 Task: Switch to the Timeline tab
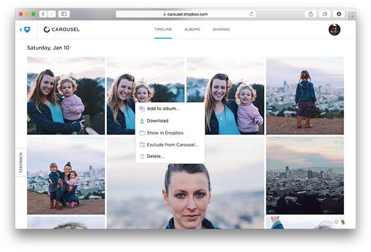click(x=163, y=29)
